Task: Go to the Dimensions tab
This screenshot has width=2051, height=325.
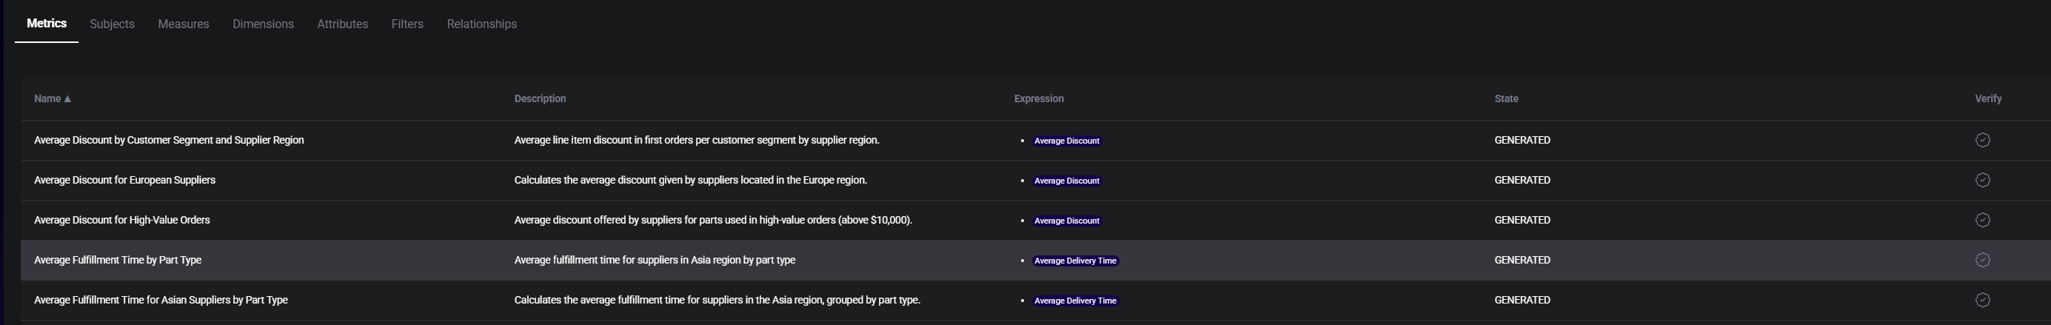Action: [263, 24]
